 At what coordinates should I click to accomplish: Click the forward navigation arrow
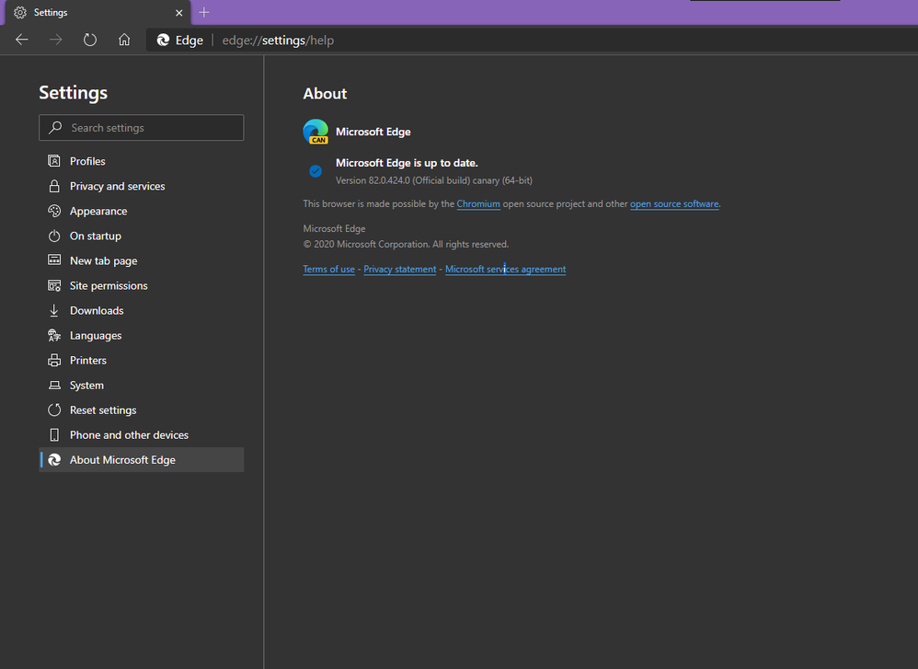tap(55, 40)
